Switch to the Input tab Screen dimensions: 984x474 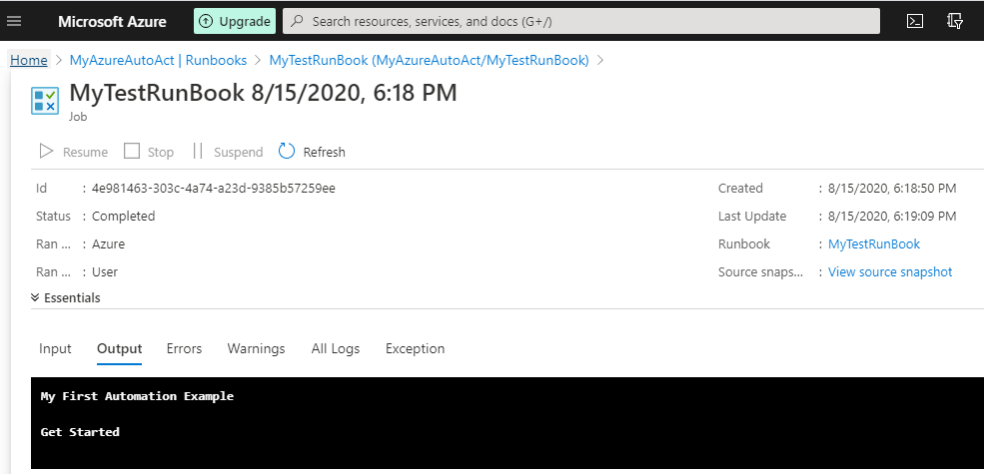click(55, 348)
